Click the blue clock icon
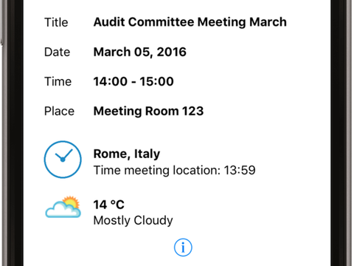Screen dimensions: 354x266 [63, 160]
